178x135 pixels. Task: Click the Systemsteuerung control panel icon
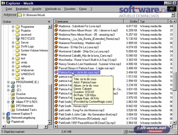click(x=13, y=98)
